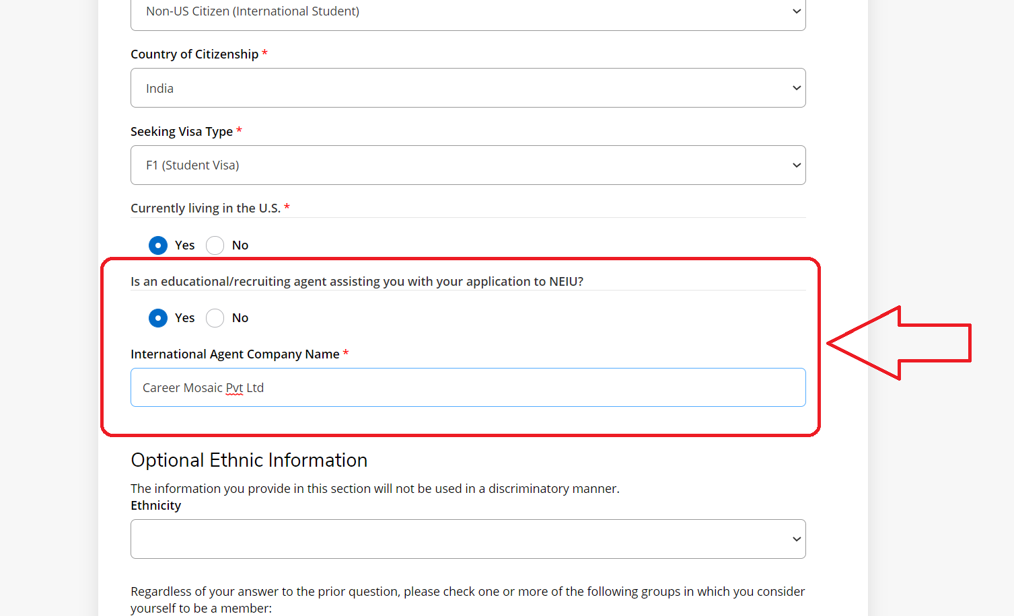Viewport: 1014px width, 616px height.
Task: Open the Country of Citizenship dropdown
Action: (468, 88)
